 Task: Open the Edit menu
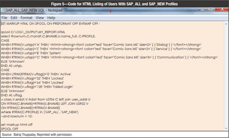click(14, 18)
